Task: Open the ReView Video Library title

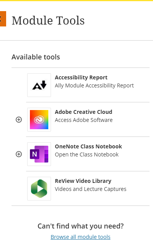Action: tap(83, 181)
